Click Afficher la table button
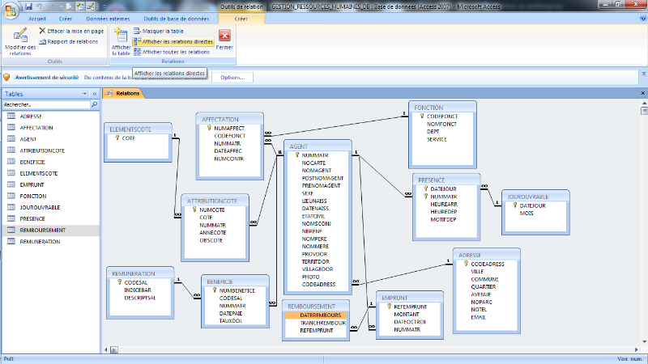Viewport: 648px width, 364px height. click(121, 40)
